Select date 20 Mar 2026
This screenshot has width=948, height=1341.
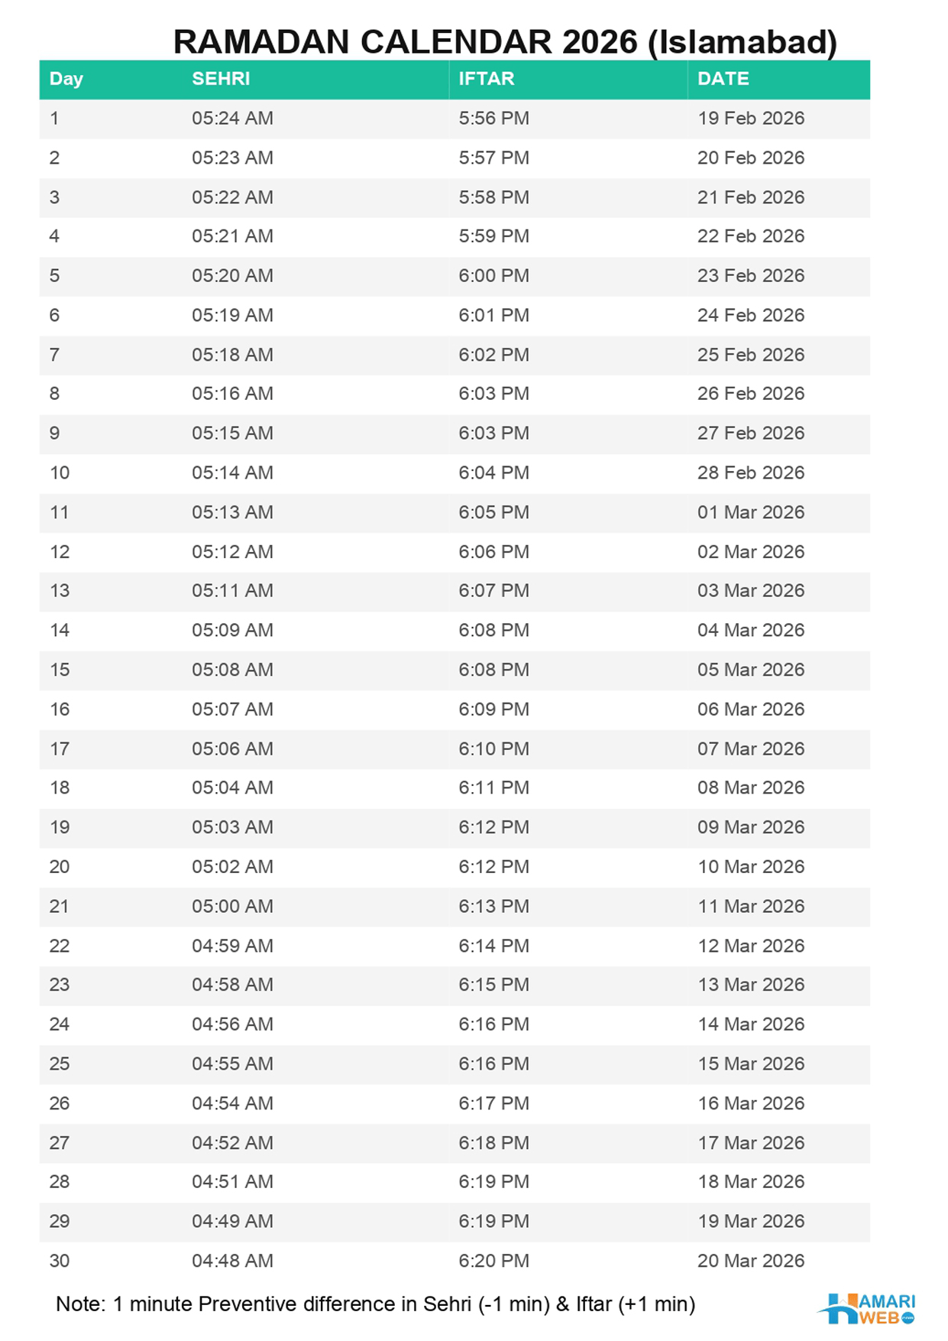click(751, 1261)
